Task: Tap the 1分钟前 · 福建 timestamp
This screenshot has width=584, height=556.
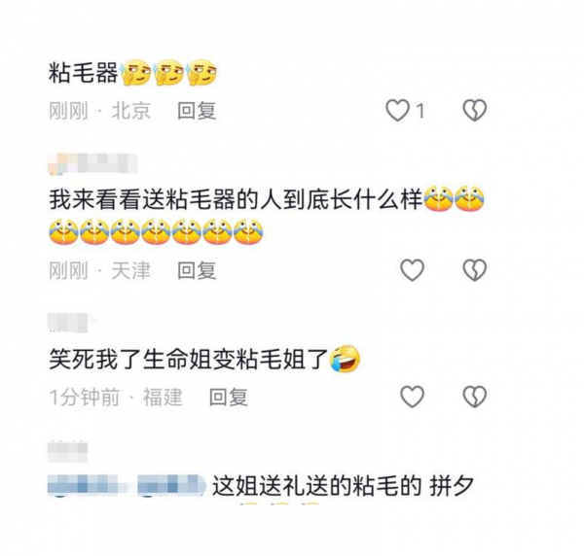Action: pyautogui.click(x=116, y=398)
